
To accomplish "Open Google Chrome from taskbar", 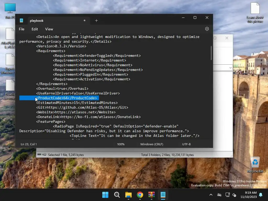I will pos(140,195).
